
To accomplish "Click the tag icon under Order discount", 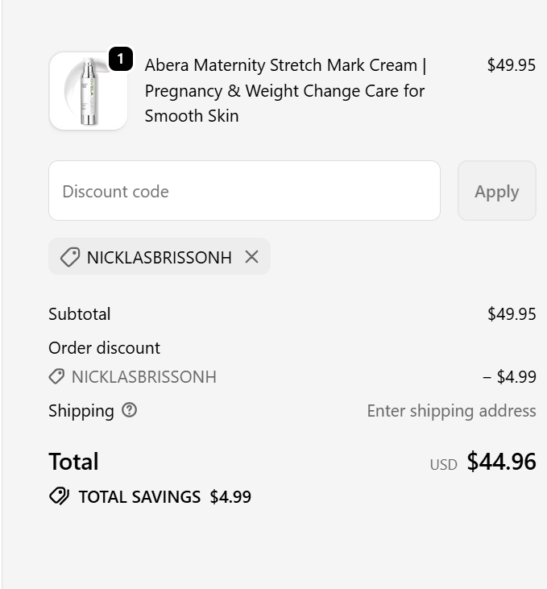I will pyautogui.click(x=56, y=376).
